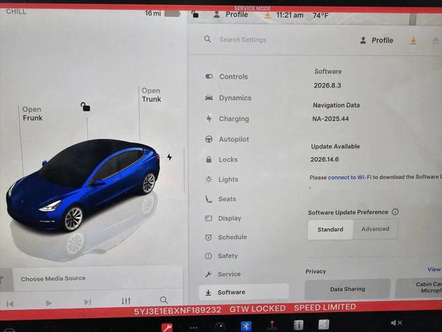Choose the Advanced update preference
Screen dimensions: 442x332
(x=375, y=229)
